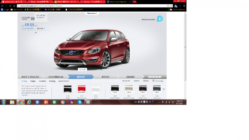Open the Google bookmark
The image size is (249, 140).
[5, 9]
